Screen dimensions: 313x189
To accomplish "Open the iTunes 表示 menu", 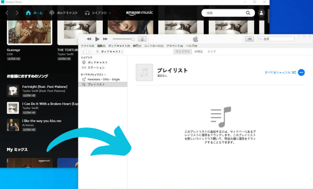I will tap(137, 46).
